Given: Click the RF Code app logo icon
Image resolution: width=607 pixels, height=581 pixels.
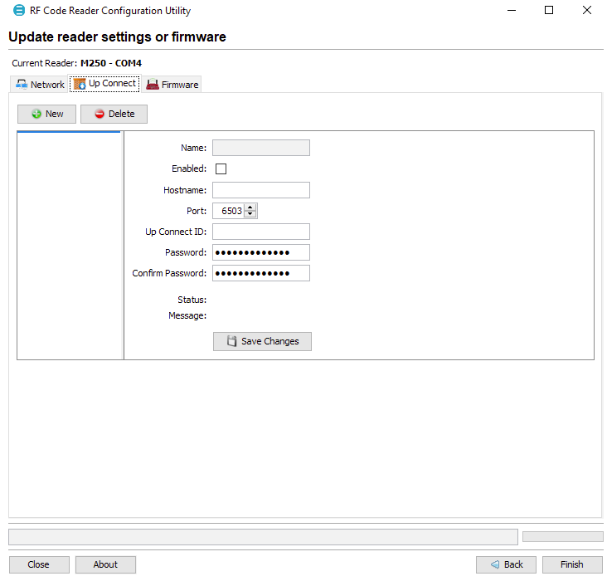Looking at the screenshot, I should pos(19,11).
